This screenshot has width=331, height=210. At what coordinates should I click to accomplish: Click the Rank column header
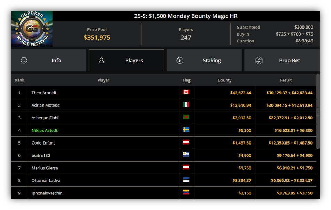pos(20,80)
